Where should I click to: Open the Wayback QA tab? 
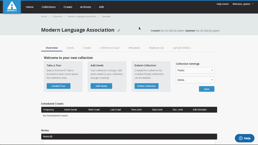pyautogui.click(x=156, y=48)
